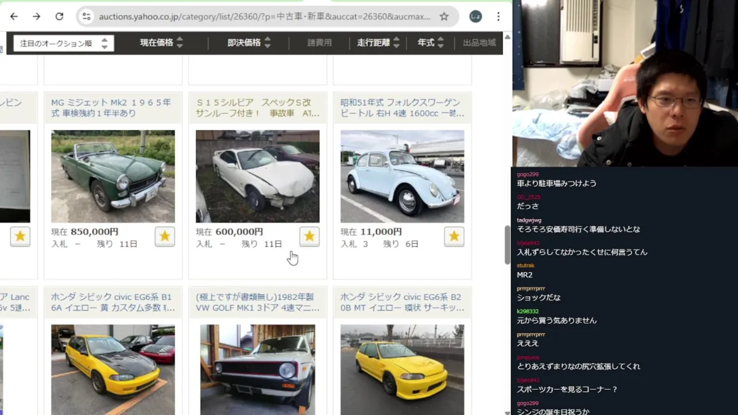Click chat username k298332
This screenshot has width=738, height=415.
click(528, 311)
